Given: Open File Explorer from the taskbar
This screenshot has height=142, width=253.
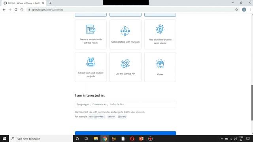Looking at the screenshot, I should click(x=96, y=138).
